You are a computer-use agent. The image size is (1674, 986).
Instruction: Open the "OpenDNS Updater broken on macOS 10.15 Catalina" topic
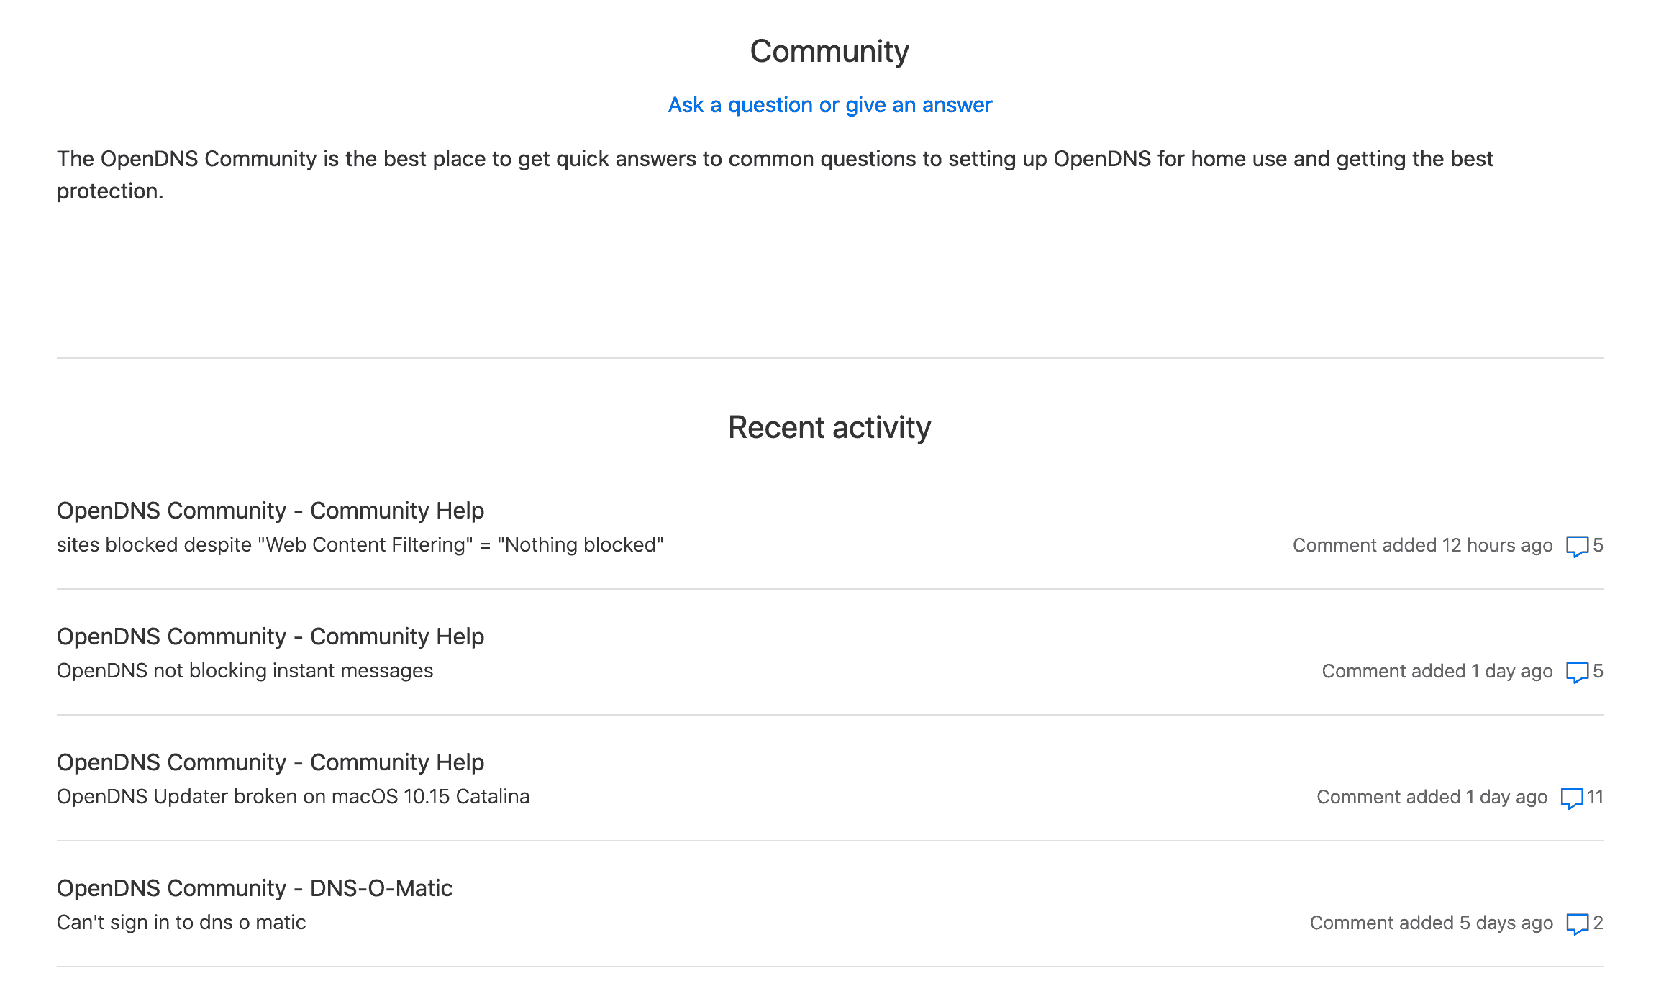[294, 796]
